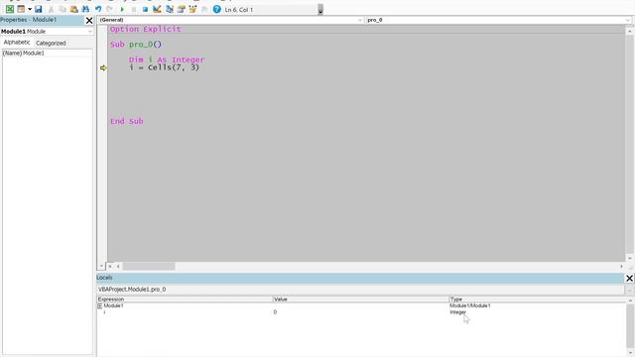Click the End Sub line
This screenshot has height=357, width=635.
pos(127,121)
